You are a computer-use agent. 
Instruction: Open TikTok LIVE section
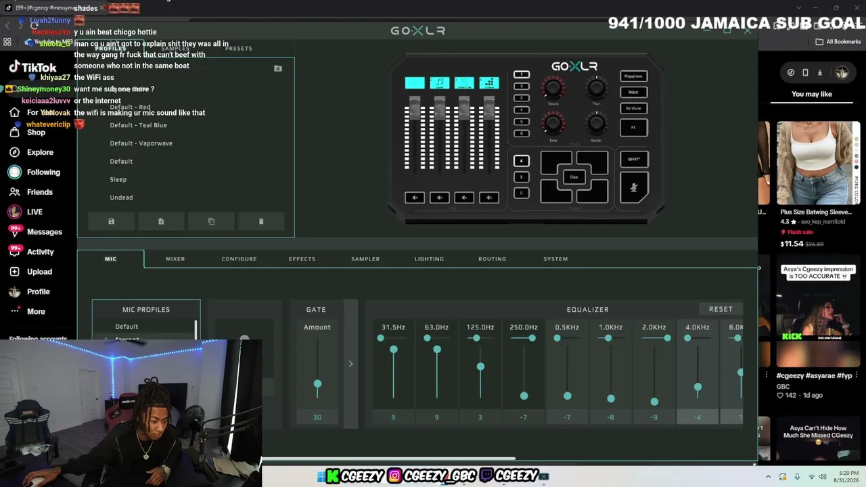[35, 212]
